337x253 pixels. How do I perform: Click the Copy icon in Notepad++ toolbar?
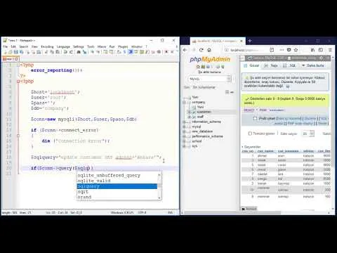tap(52, 52)
